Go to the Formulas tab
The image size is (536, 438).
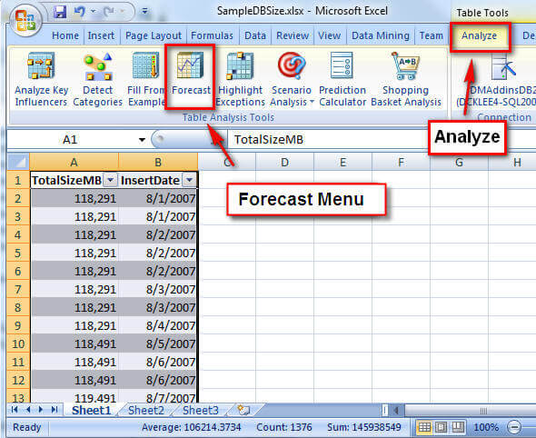point(212,35)
